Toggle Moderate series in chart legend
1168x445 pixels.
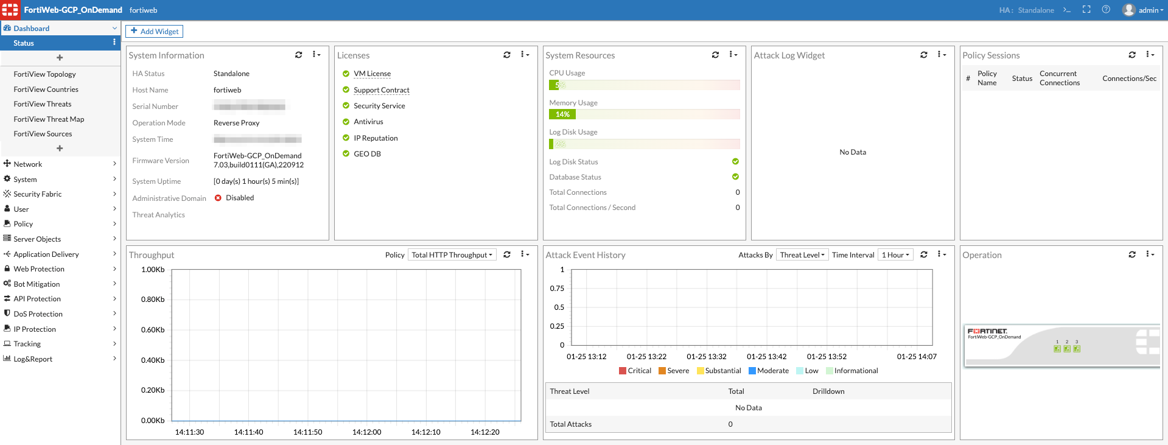pos(769,371)
